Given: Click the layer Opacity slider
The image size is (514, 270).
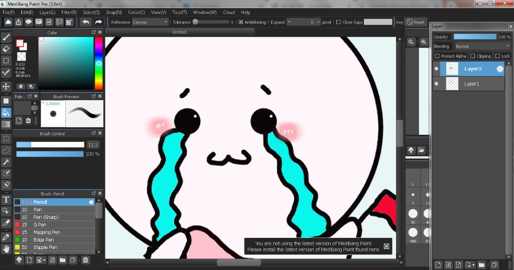Looking at the screenshot, I should click(475, 37).
